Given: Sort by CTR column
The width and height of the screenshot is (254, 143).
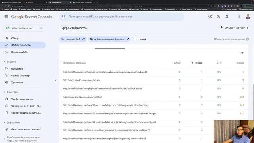Looking at the screenshot, I should point(219,63).
